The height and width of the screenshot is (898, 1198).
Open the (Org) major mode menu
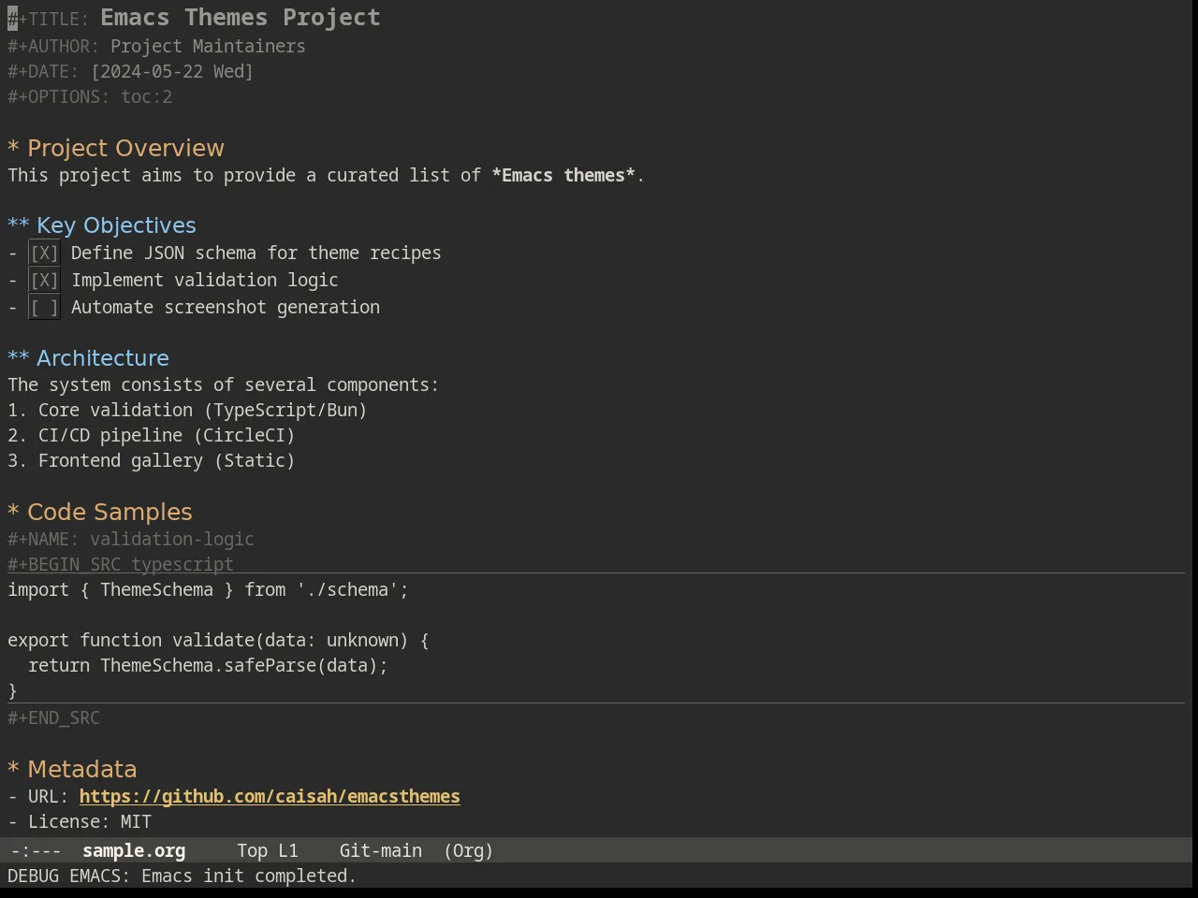468,851
